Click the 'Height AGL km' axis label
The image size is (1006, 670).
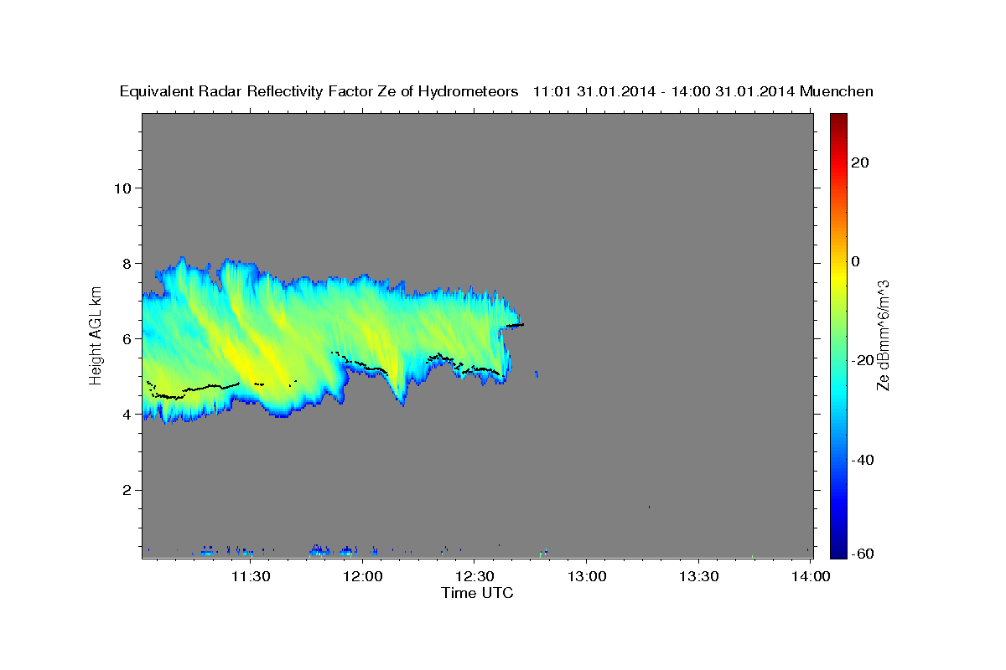click(x=96, y=335)
